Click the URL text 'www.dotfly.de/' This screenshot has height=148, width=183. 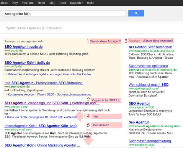[13, 66]
